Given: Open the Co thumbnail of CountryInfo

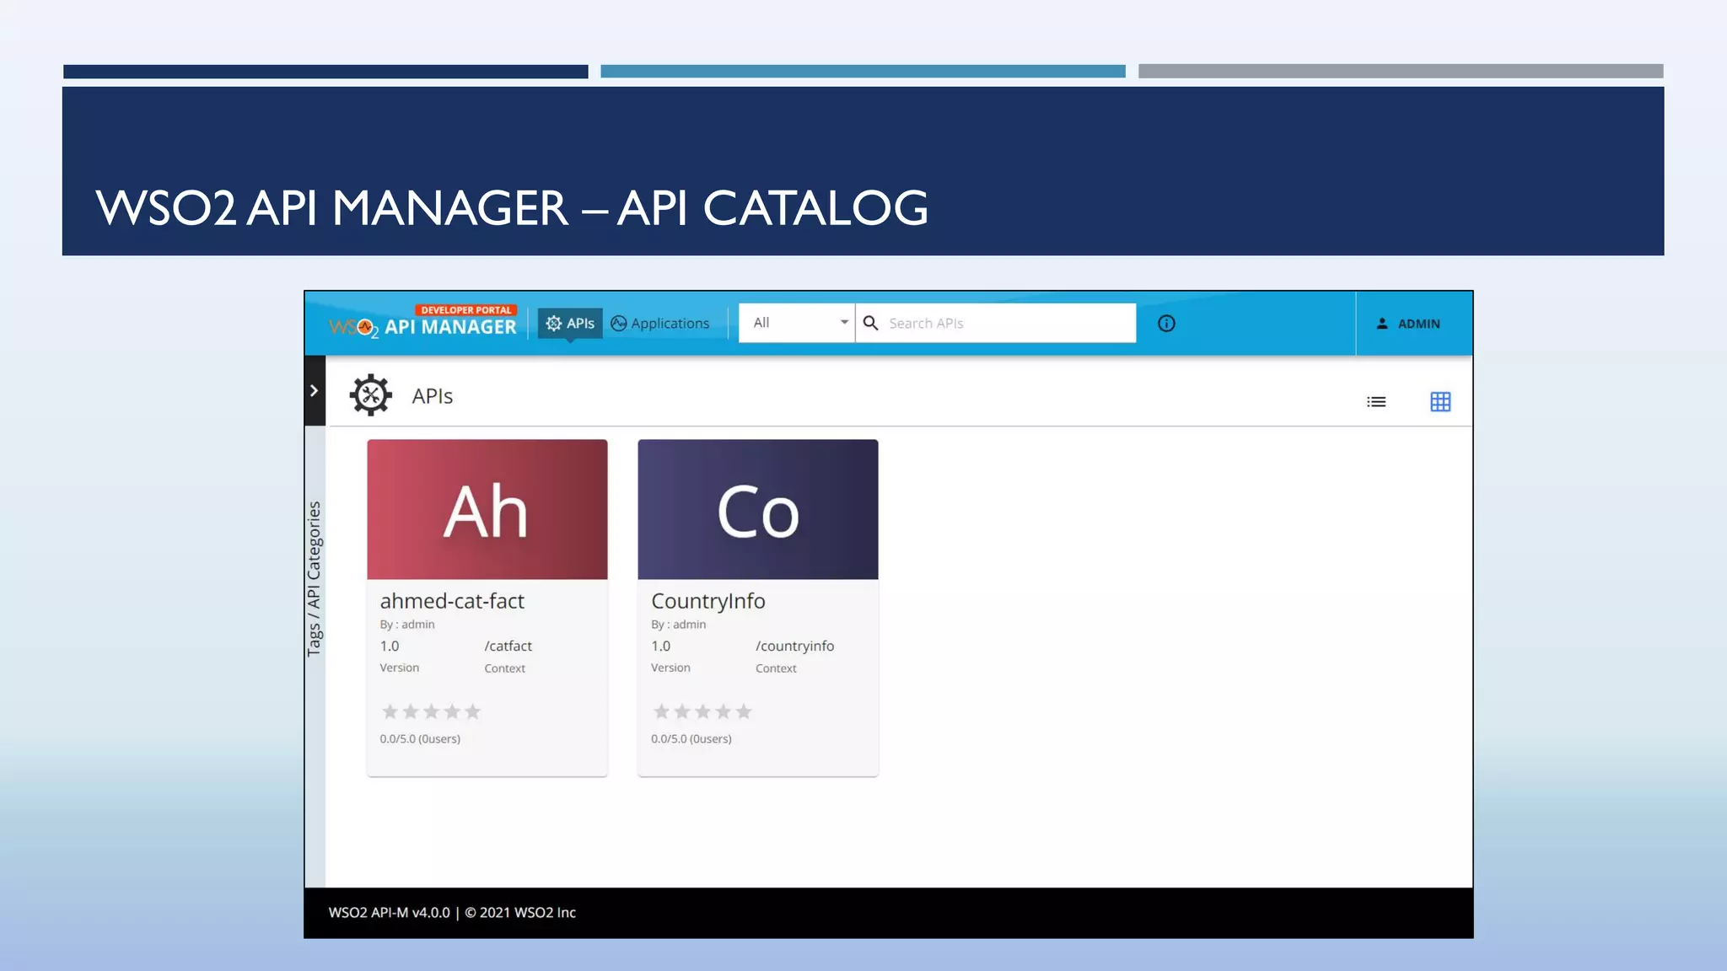Looking at the screenshot, I should [x=758, y=509].
